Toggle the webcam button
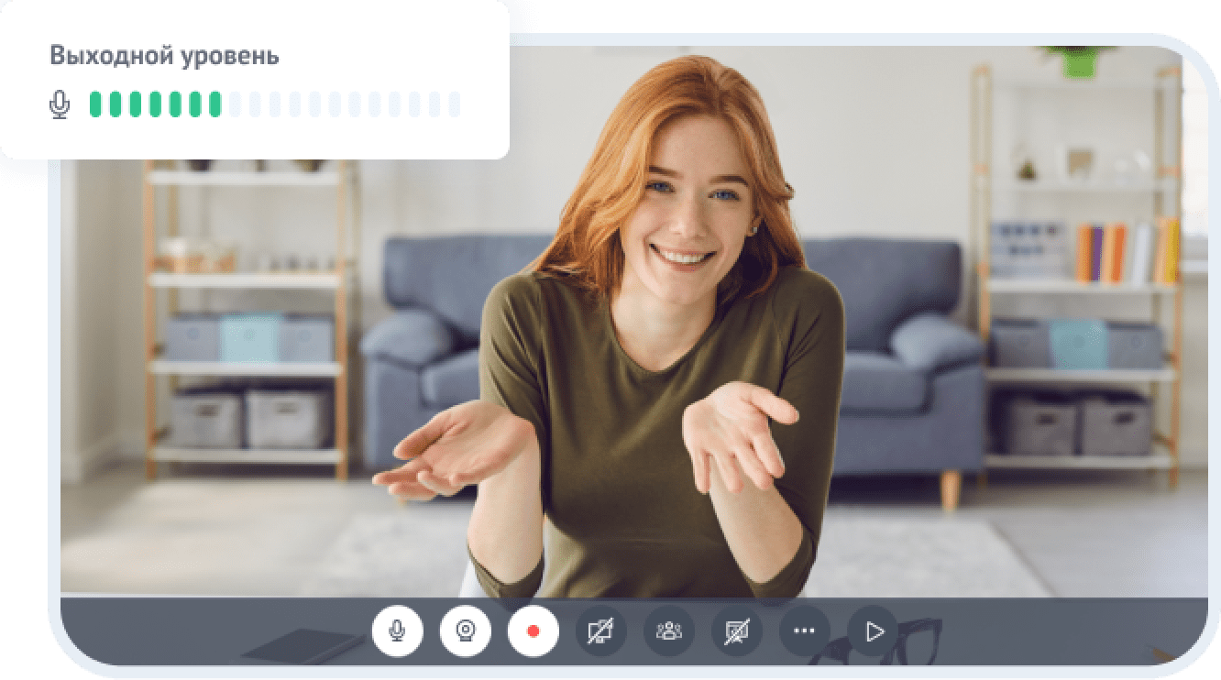Viewport: 1221px width, 680px height. click(466, 631)
